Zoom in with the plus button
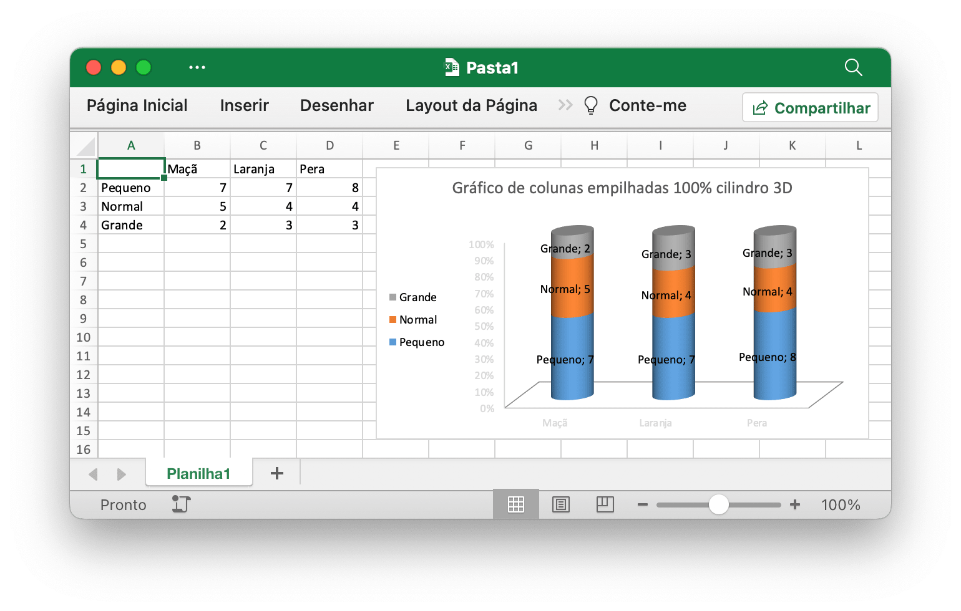Viewport: 961px width, 611px height. coord(795,504)
